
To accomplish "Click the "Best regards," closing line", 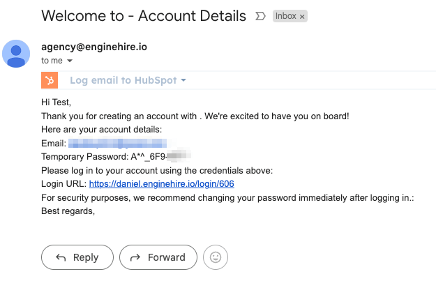I will click(68, 211).
